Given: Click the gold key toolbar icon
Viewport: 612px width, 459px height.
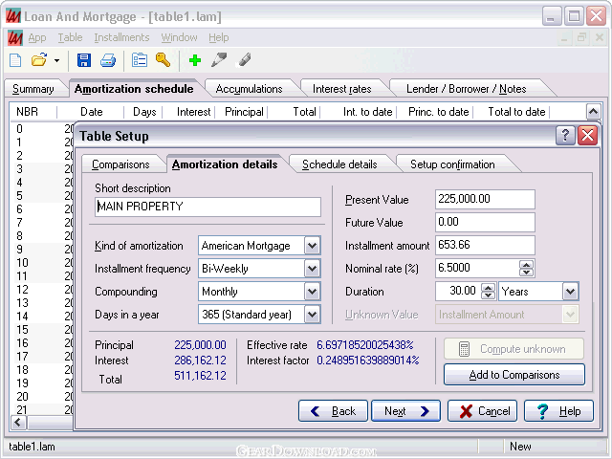Looking at the screenshot, I should point(164,60).
